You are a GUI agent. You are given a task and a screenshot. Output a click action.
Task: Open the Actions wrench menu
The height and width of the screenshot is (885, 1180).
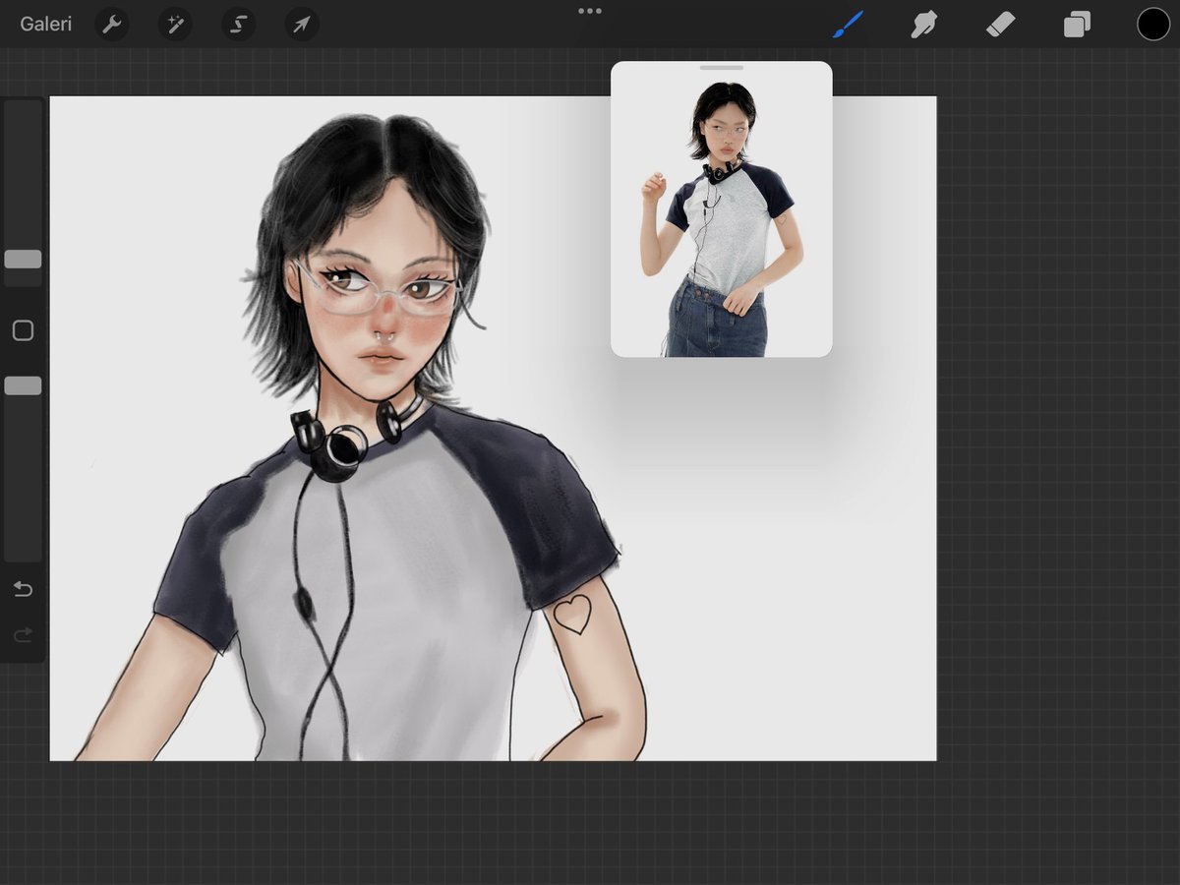112,25
